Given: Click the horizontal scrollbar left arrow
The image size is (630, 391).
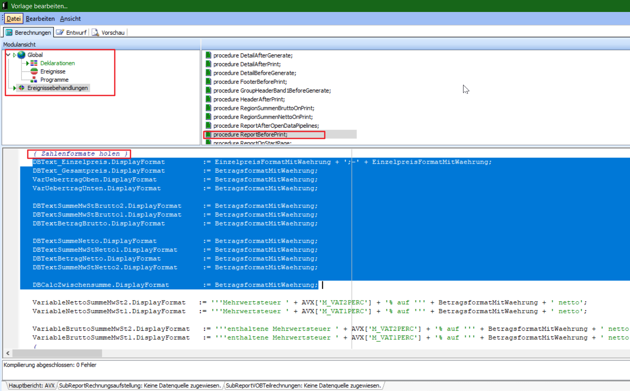Looking at the screenshot, I should (8, 353).
